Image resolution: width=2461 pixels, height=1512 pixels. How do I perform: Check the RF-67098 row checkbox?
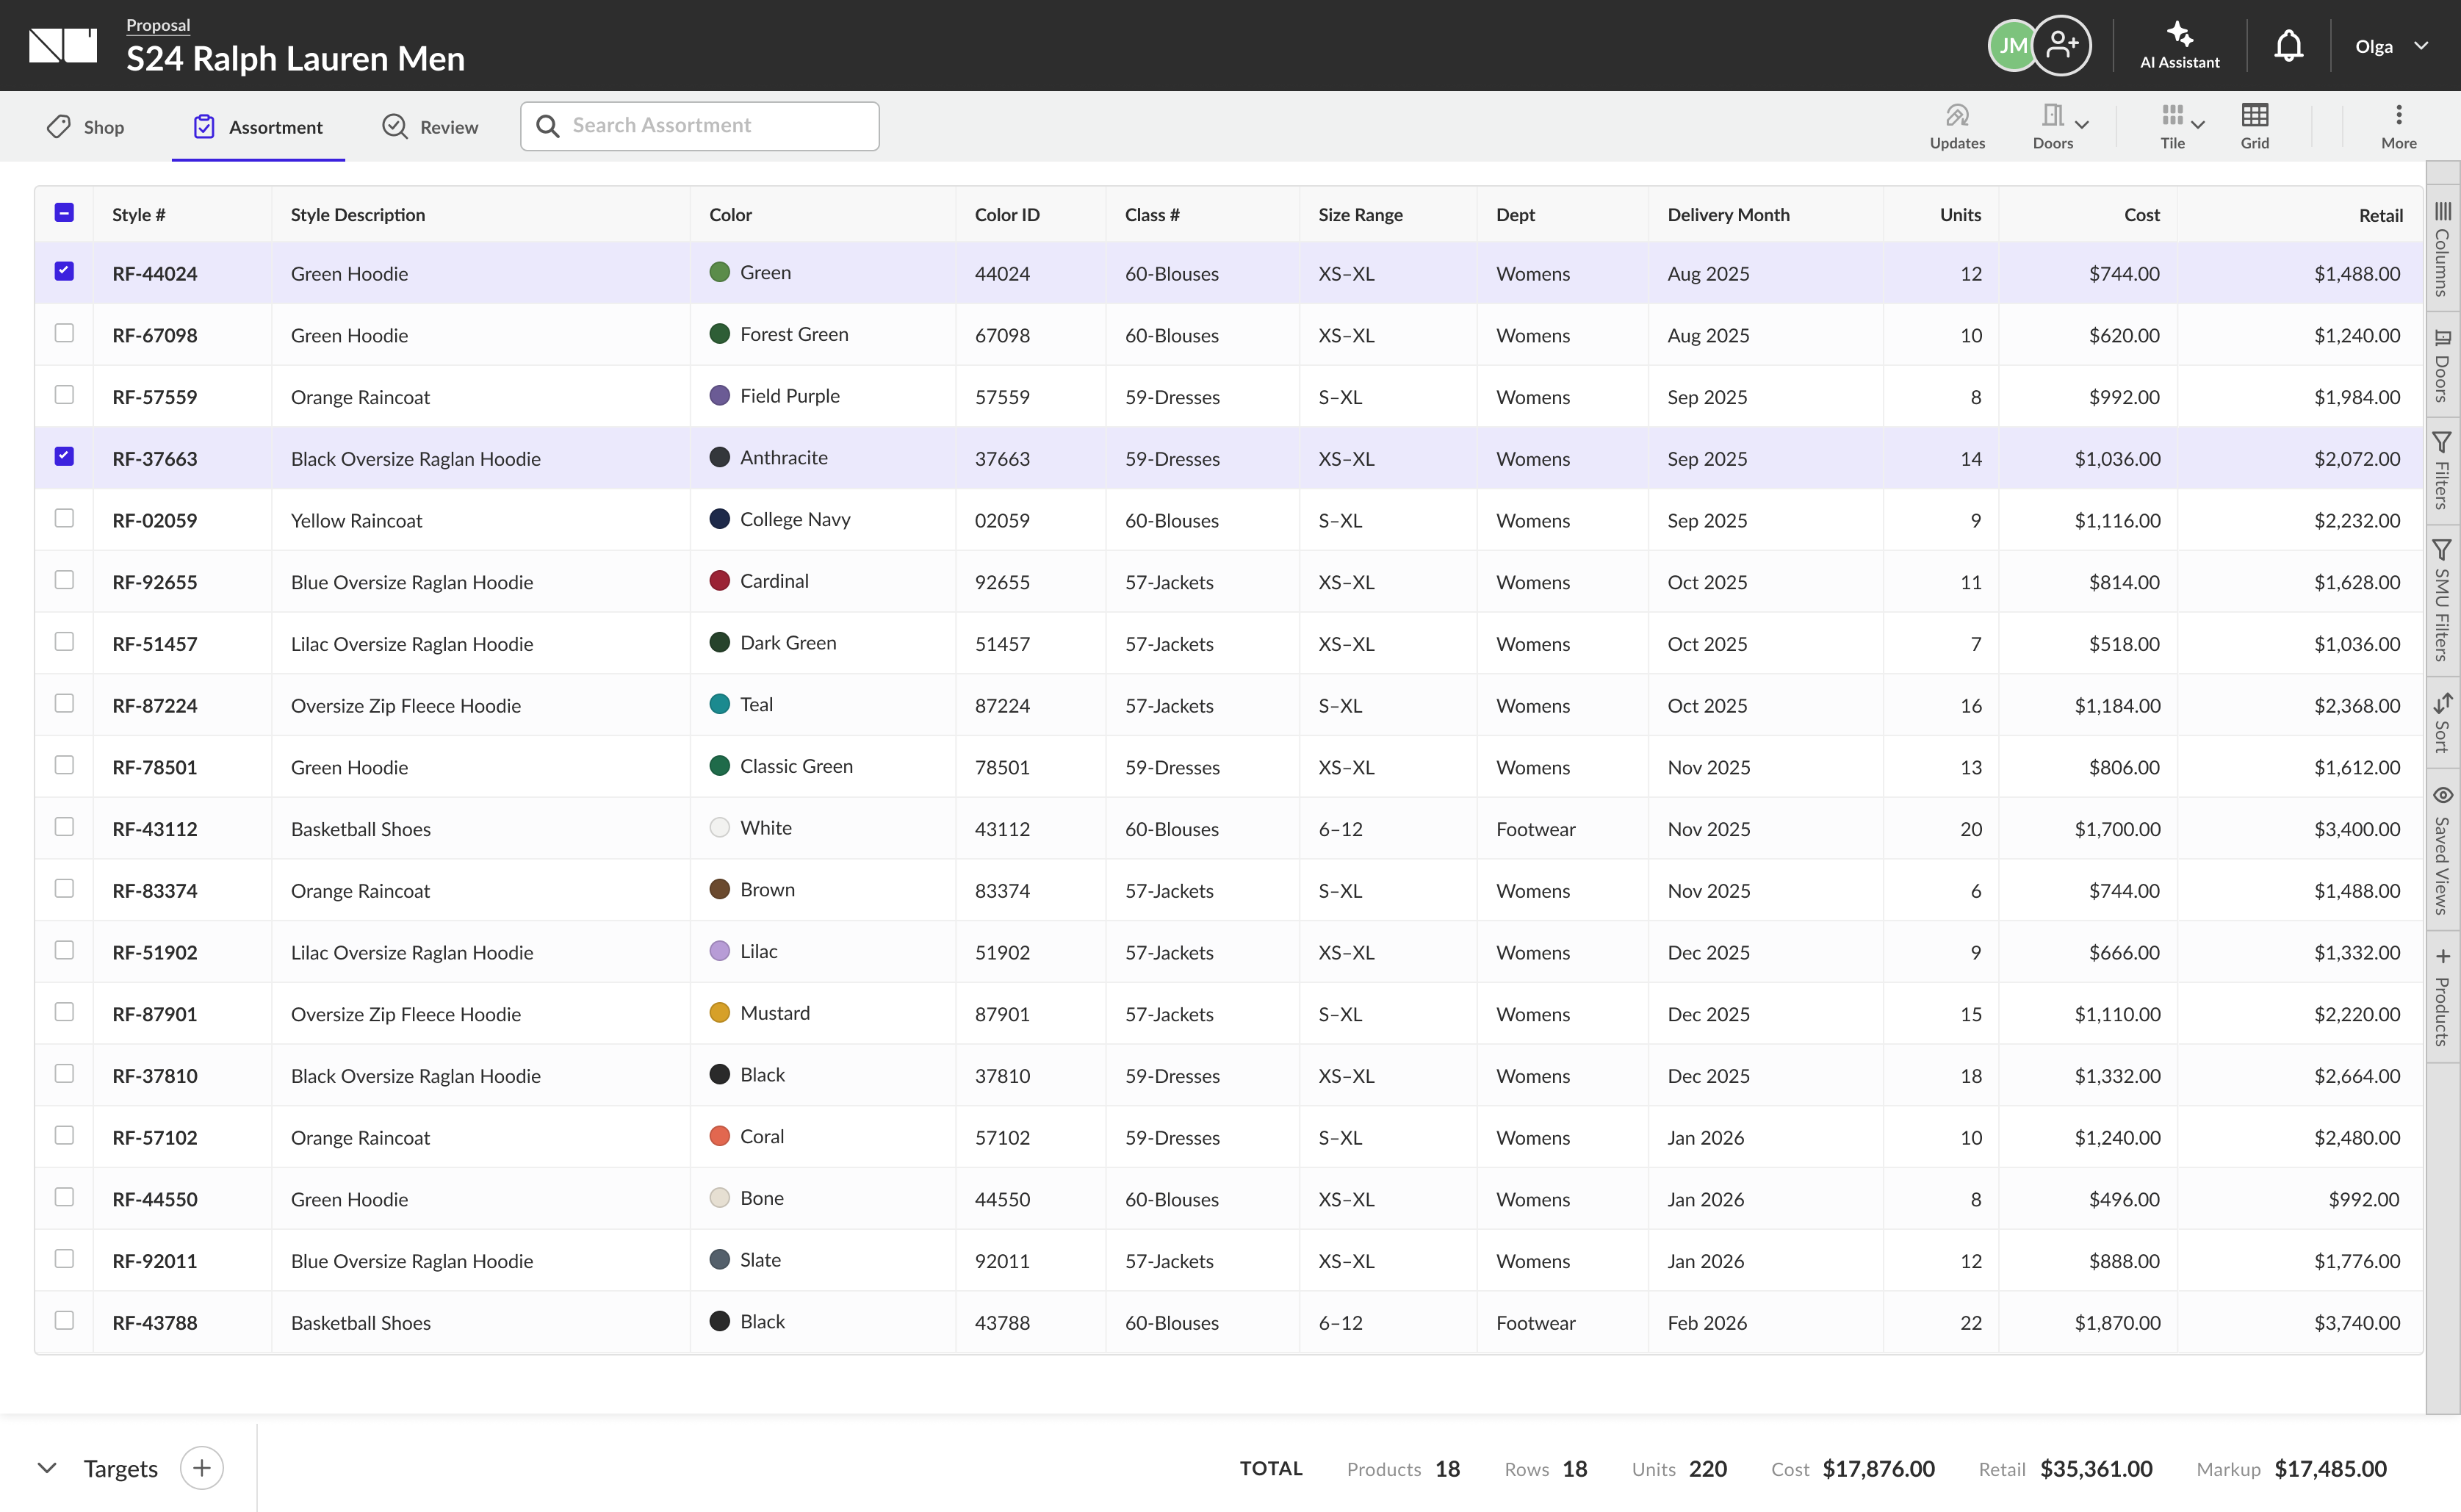[x=64, y=333]
